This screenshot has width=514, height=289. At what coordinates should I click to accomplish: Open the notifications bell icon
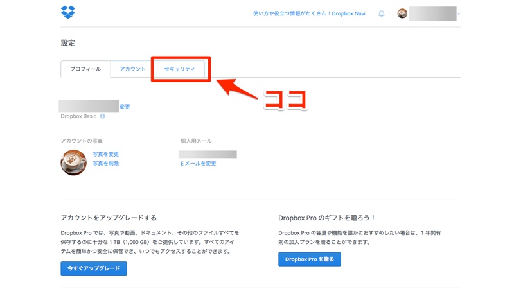pyautogui.click(x=381, y=13)
